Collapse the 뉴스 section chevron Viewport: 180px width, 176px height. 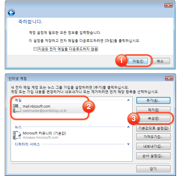(x=128, y=127)
